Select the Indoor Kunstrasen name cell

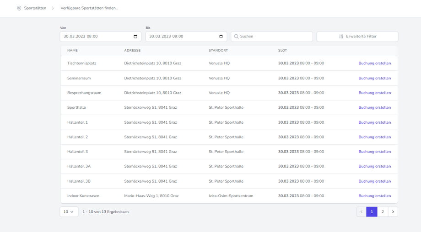point(83,196)
